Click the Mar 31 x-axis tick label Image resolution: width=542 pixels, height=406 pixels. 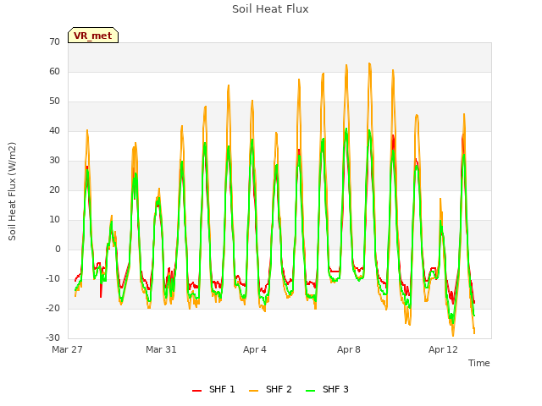(x=161, y=349)
